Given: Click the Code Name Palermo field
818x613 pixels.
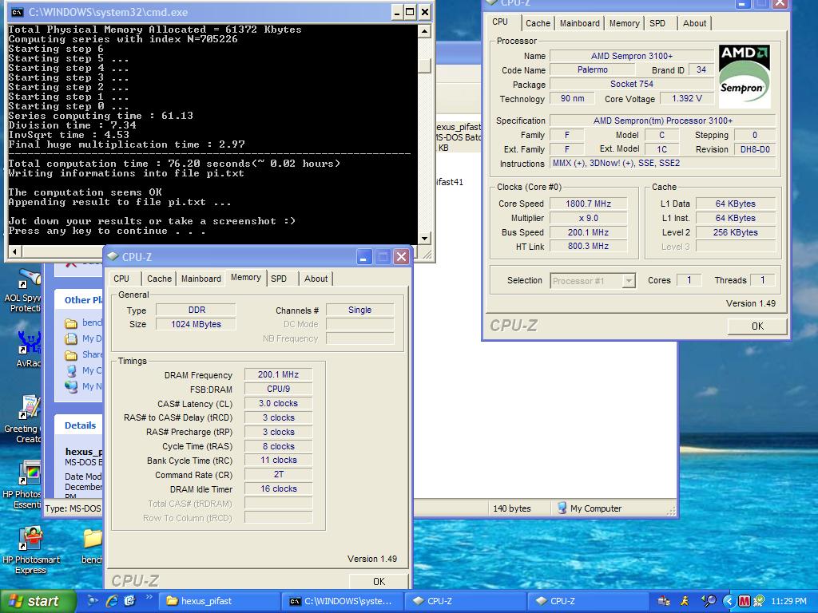Looking at the screenshot, I should pyautogui.click(x=593, y=69).
